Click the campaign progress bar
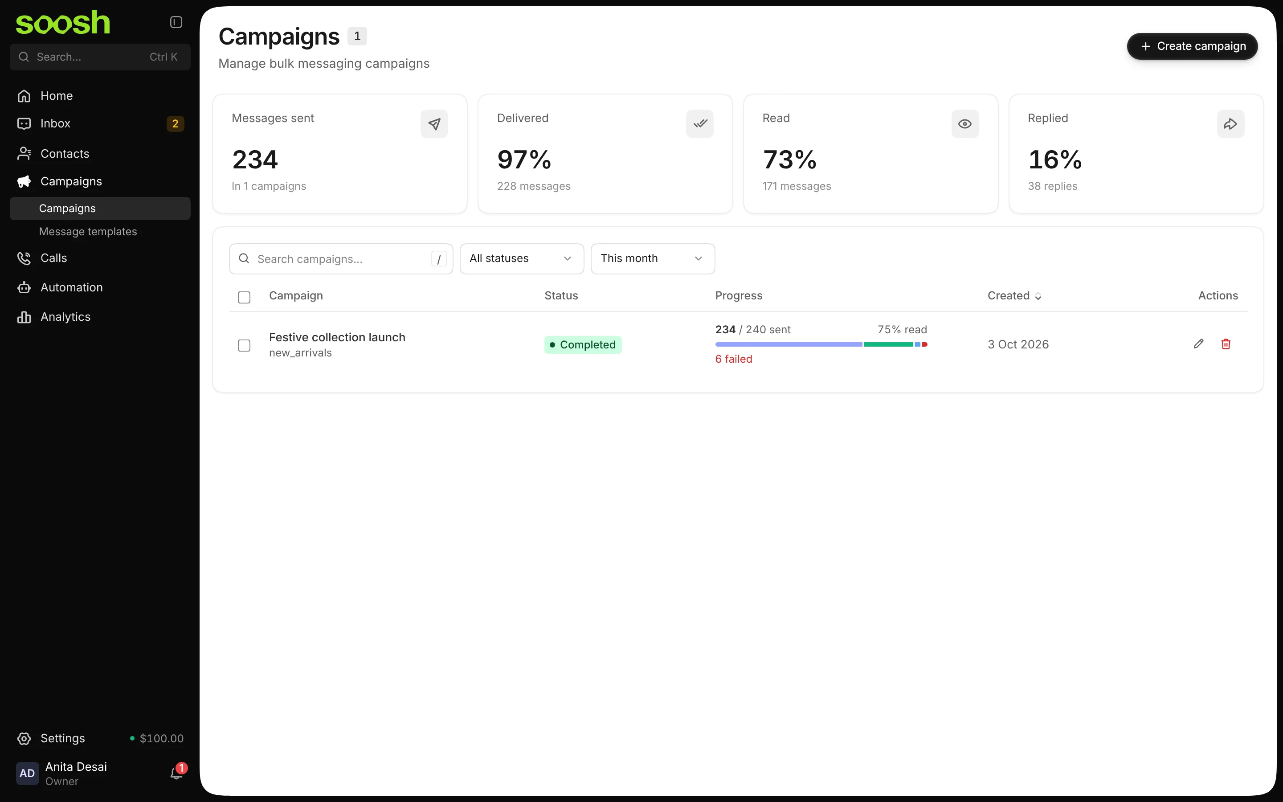The width and height of the screenshot is (1283, 802). click(821, 345)
